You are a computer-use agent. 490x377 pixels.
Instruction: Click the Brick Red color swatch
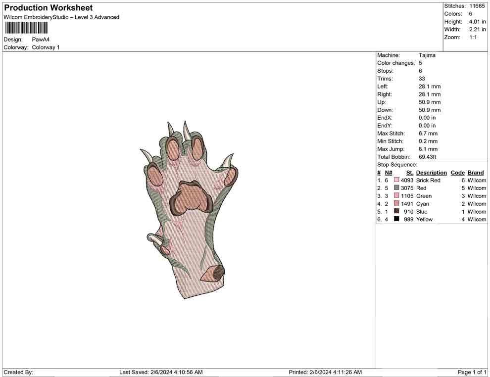[396, 180]
